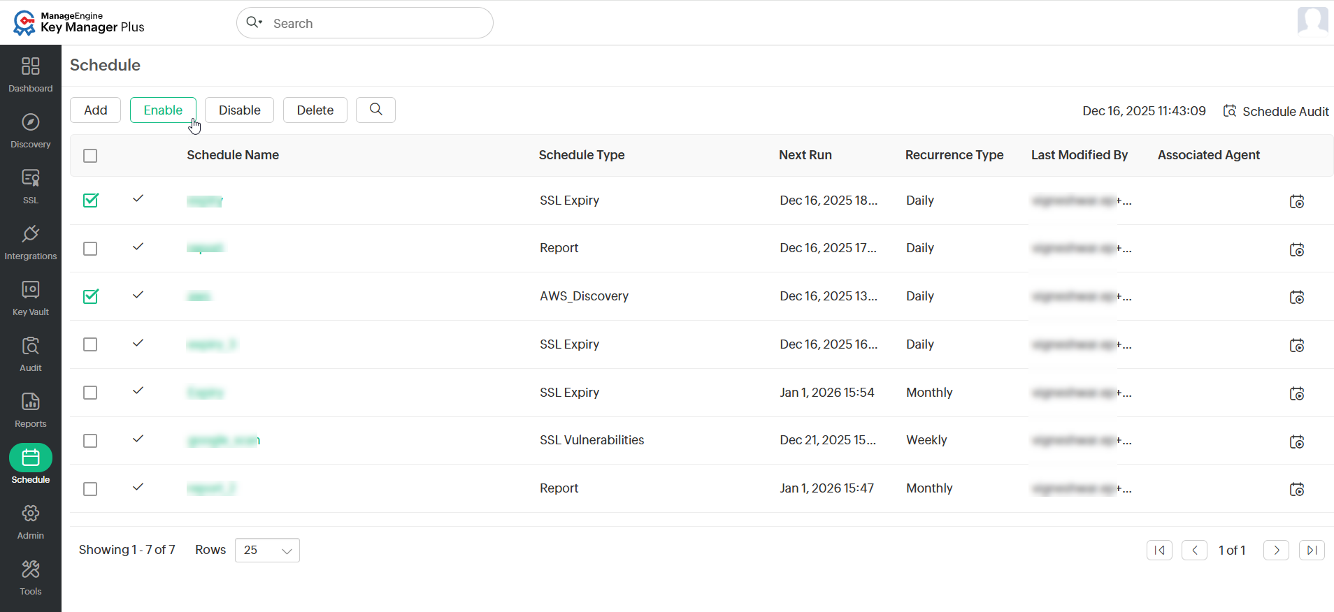Uncheck the AWS_Discovery row checkbox
The width and height of the screenshot is (1334, 612).
(x=90, y=296)
